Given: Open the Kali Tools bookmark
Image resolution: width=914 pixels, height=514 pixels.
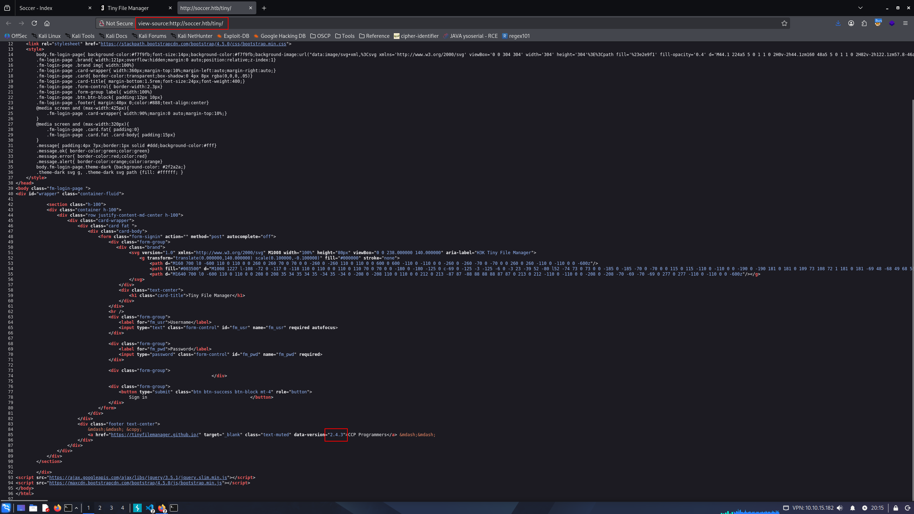Looking at the screenshot, I should pyautogui.click(x=80, y=36).
